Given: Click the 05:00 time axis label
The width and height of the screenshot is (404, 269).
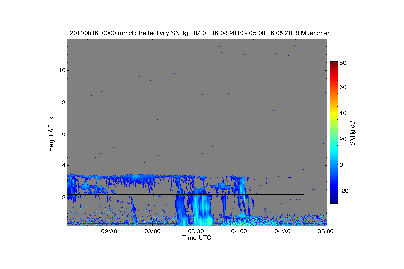Looking at the screenshot, I should click(x=326, y=231).
